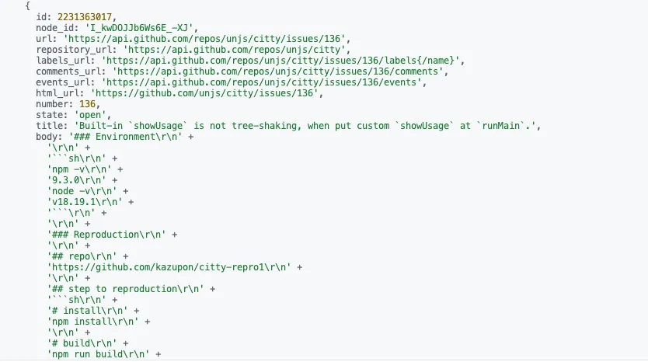Click the '### Environment' body line

click(125, 137)
